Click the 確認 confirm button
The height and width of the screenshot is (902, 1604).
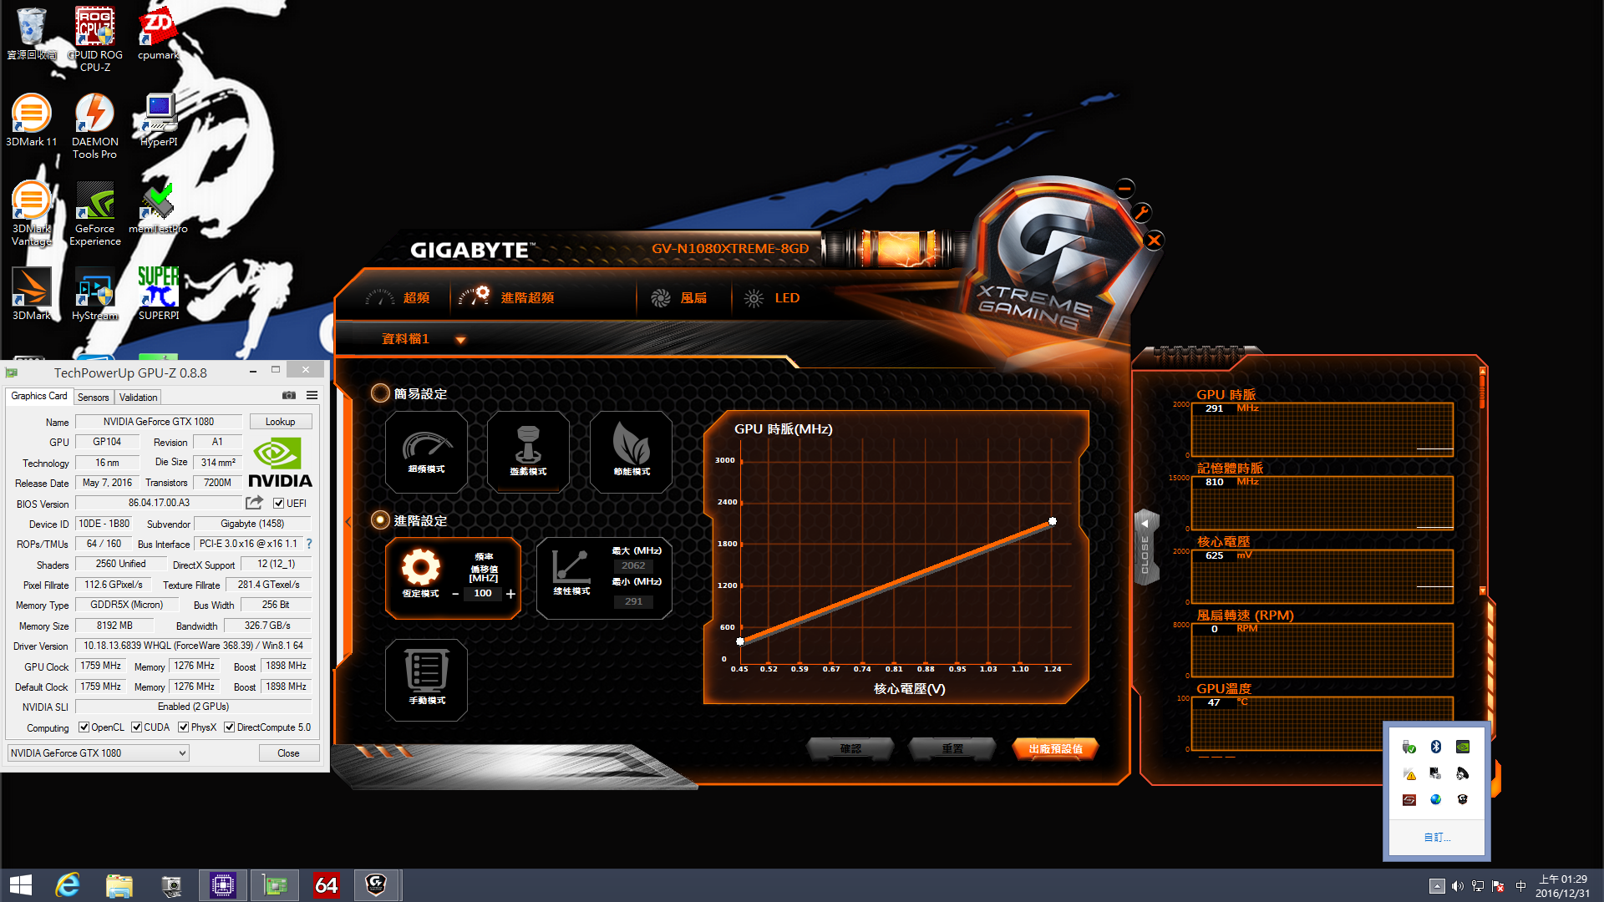click(x=850, y=749)
